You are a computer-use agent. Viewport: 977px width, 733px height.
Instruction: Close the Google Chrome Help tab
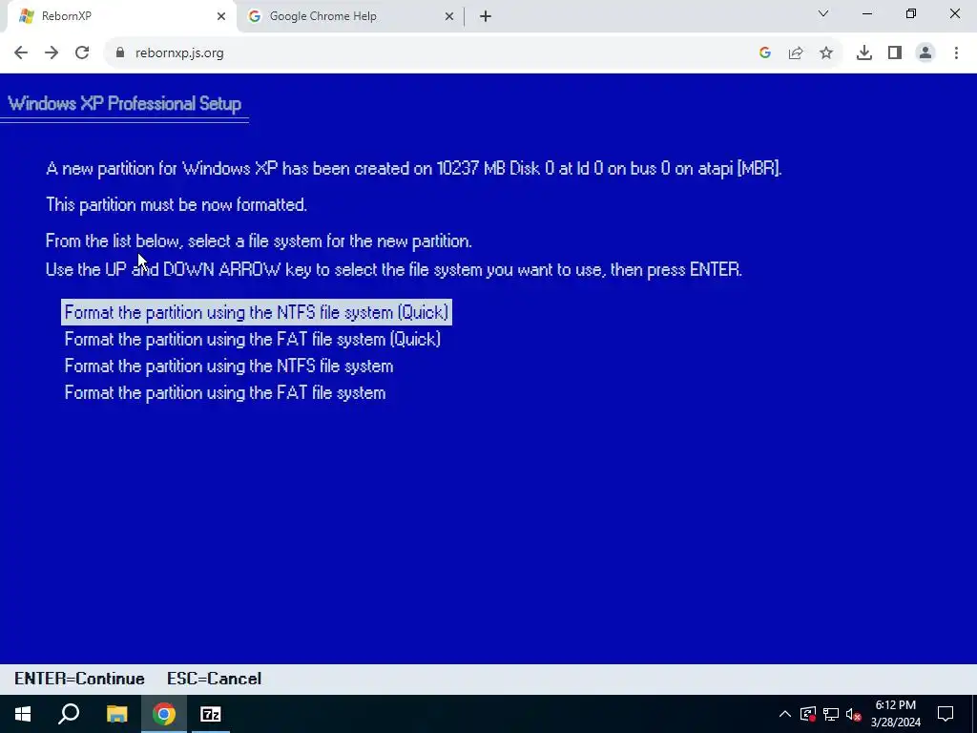(448, 16)
